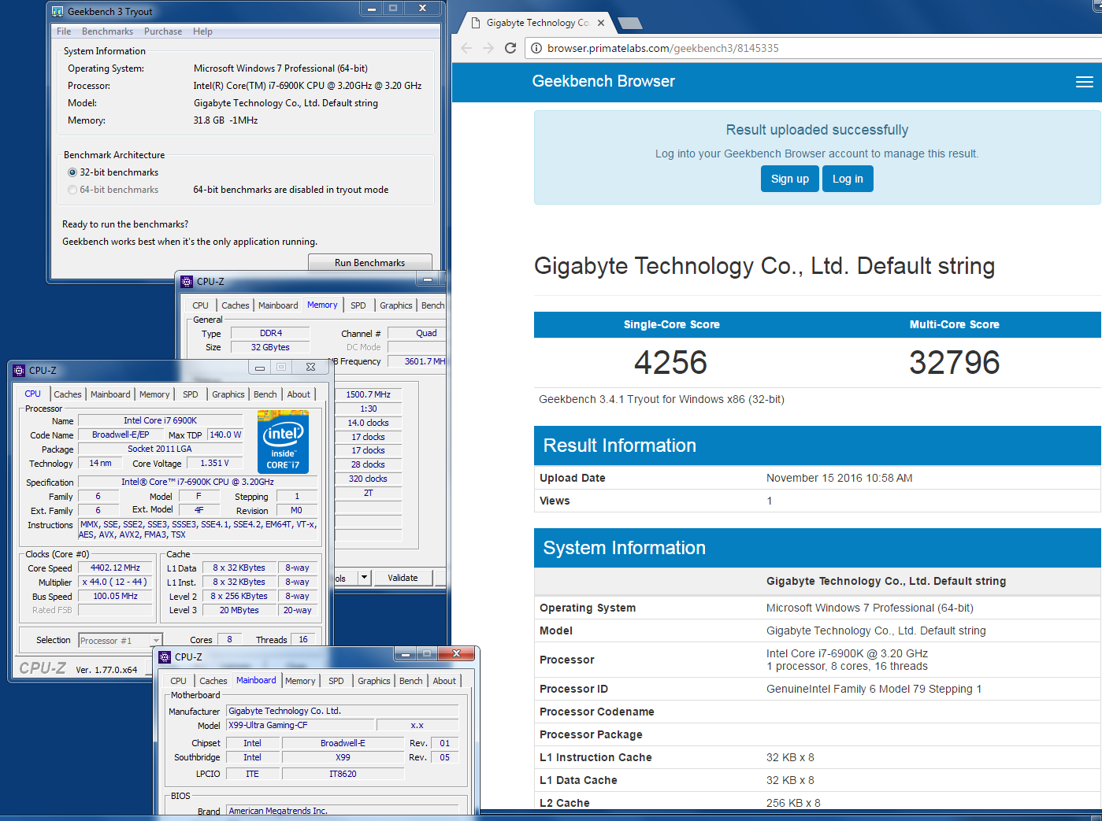Open SPD tab in CPU-Z CPU window
The height and width of the screenshot is (821, 1102).
pos(191,394)
